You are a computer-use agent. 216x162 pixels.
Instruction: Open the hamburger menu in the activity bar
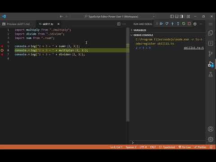211,24
